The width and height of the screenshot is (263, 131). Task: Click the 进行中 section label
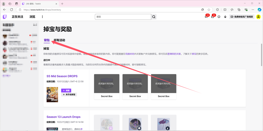pyautogui.click(x=47, y=60)
